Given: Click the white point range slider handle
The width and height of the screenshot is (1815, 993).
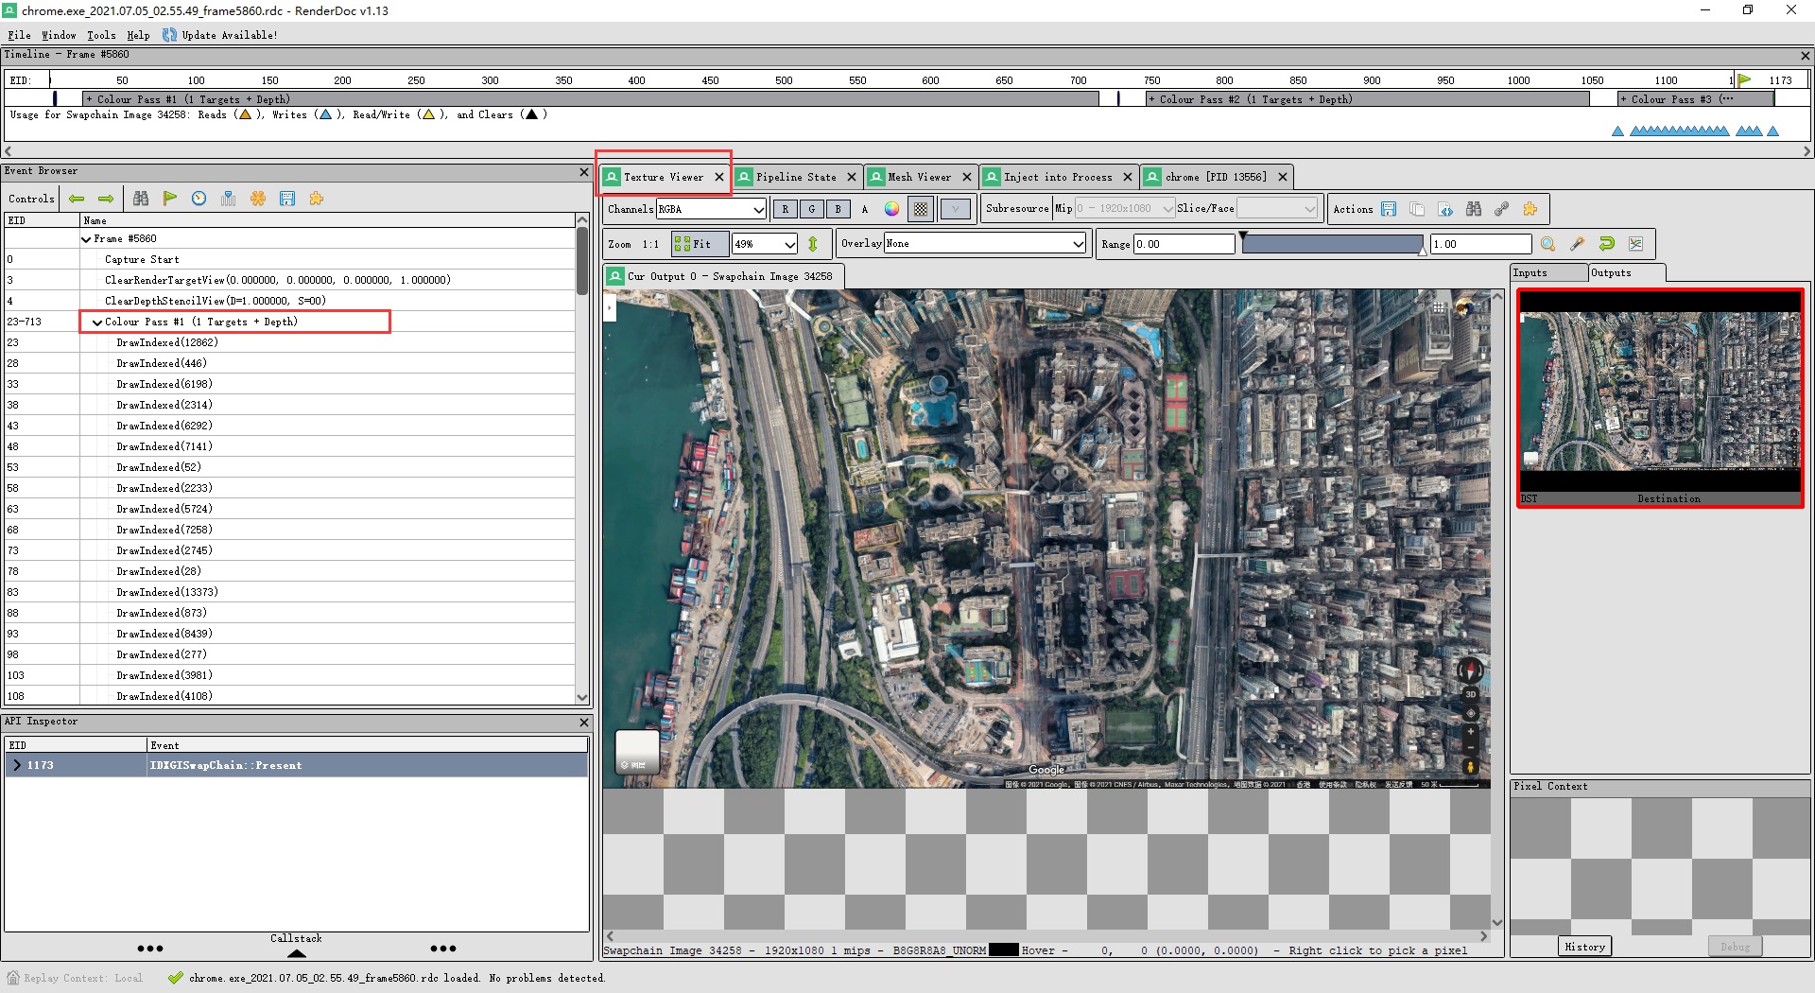Looking at the screenshot, I should [1422, 251].
